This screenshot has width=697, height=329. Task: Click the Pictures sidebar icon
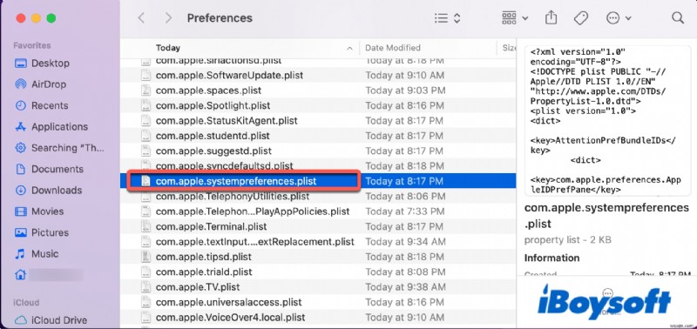[x=20, y=232]
